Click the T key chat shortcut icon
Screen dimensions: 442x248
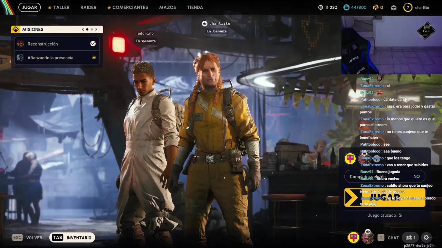pyautogui.click(x=381, y=238)
